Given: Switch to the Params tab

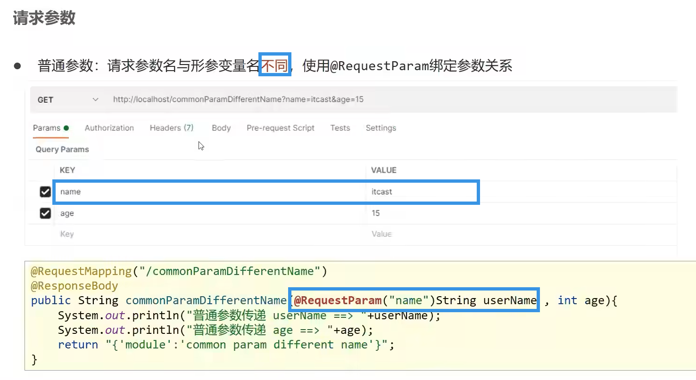Looking at the screenshot, I should tap(47, 128).
